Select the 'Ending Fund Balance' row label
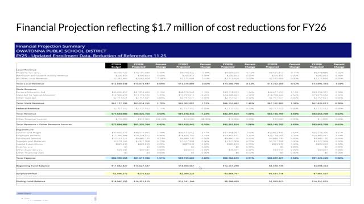Viewport: 364px width, 204px height. (31, 181)
